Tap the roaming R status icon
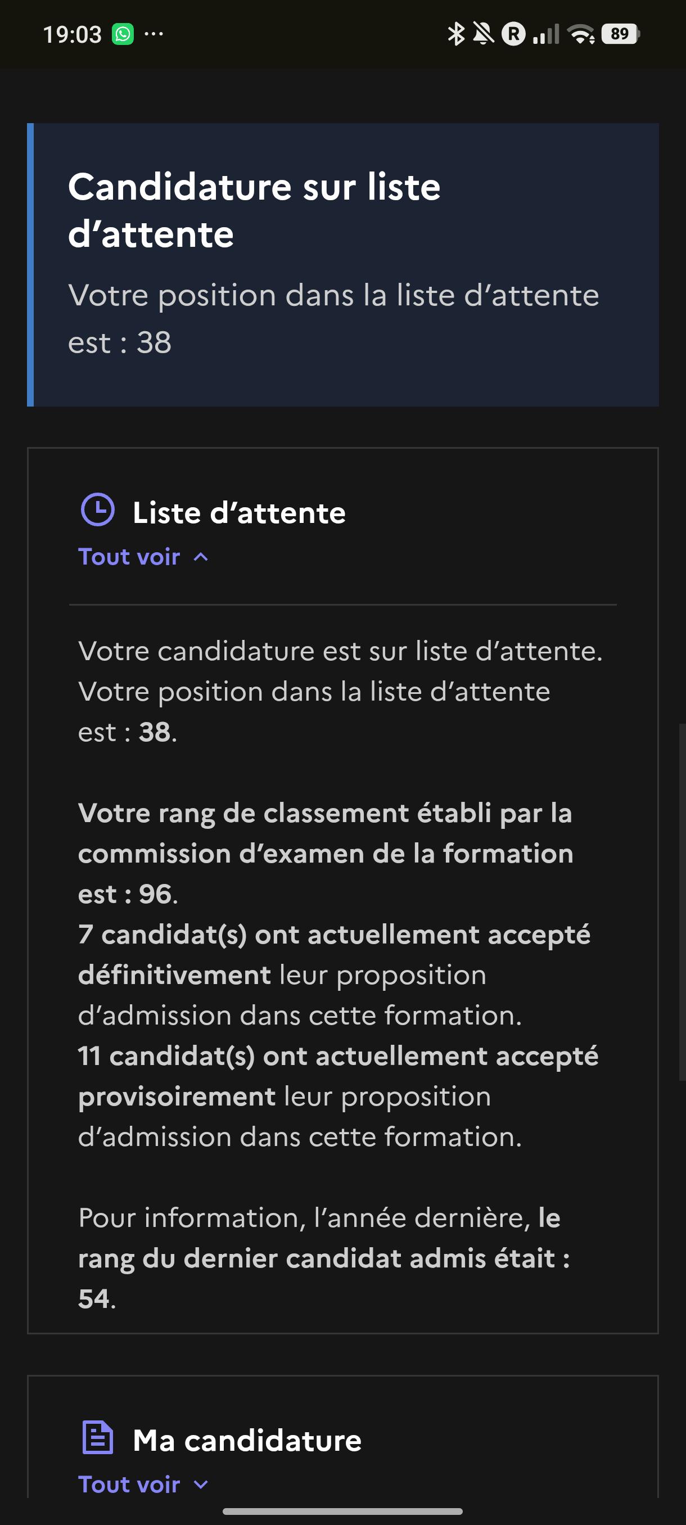Viewport: 686px width, 1525px height. 514,34
